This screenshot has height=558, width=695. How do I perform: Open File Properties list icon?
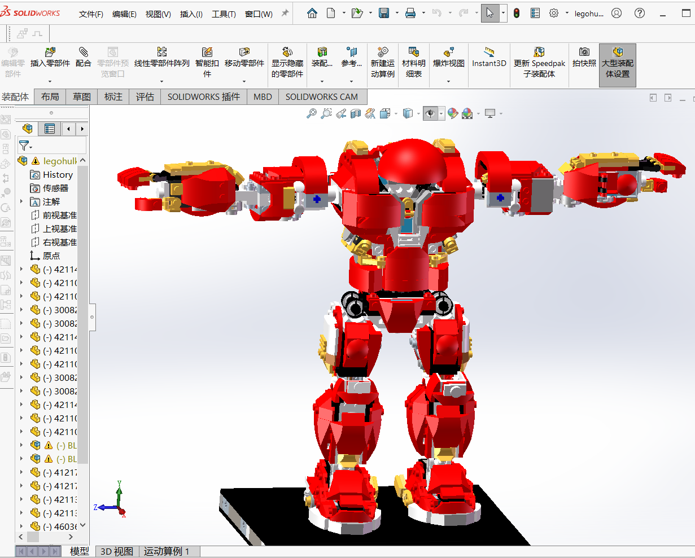tap(535, 13)
